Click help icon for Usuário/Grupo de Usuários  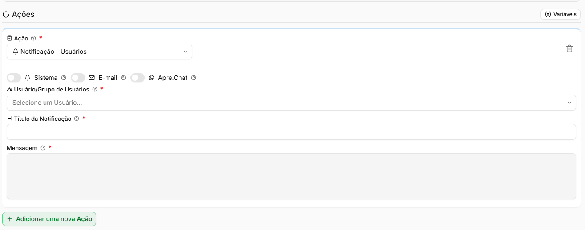pyautogui.click(x=94, y=89)
